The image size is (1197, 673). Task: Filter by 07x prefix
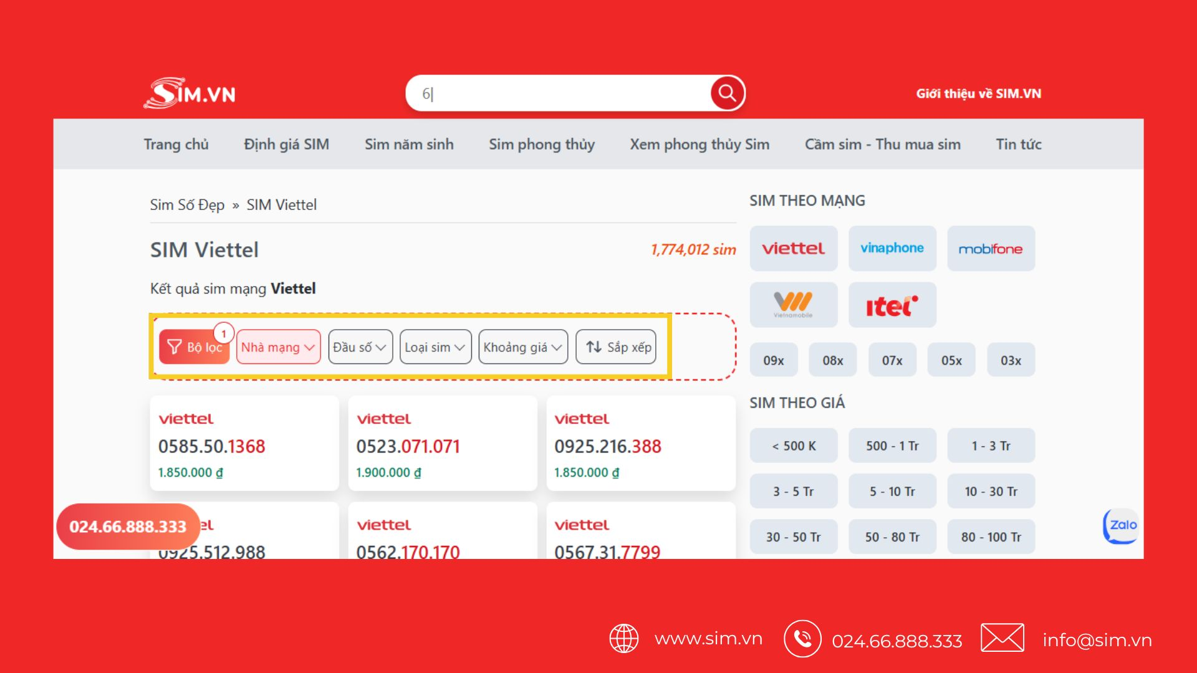point(892,360)
